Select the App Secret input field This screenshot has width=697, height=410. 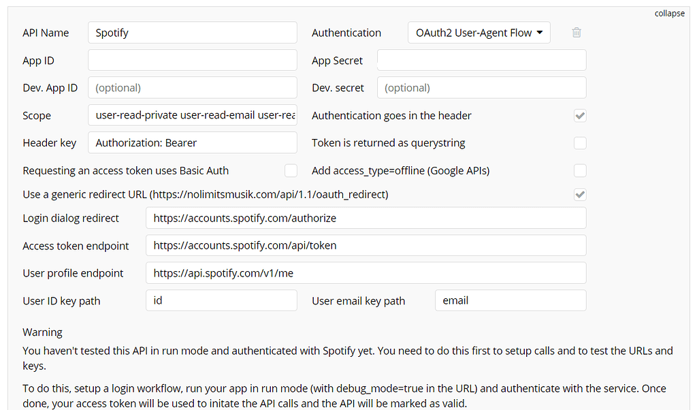[x=481, y=60]
